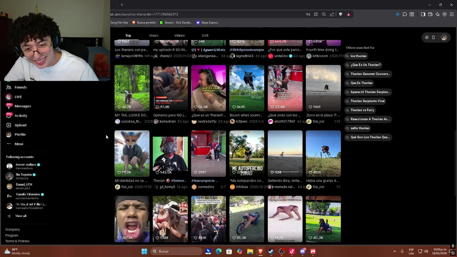Open 'MY TAIL LOOKS SO...' forest video
The height and width of the screenshot is (257, 457).
132,88
